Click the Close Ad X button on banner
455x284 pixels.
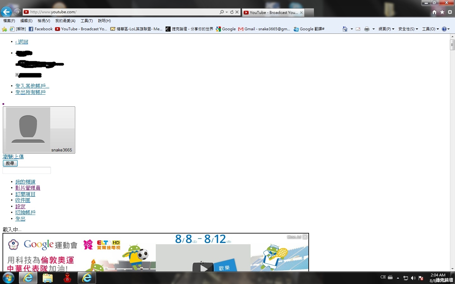point(305,237)
